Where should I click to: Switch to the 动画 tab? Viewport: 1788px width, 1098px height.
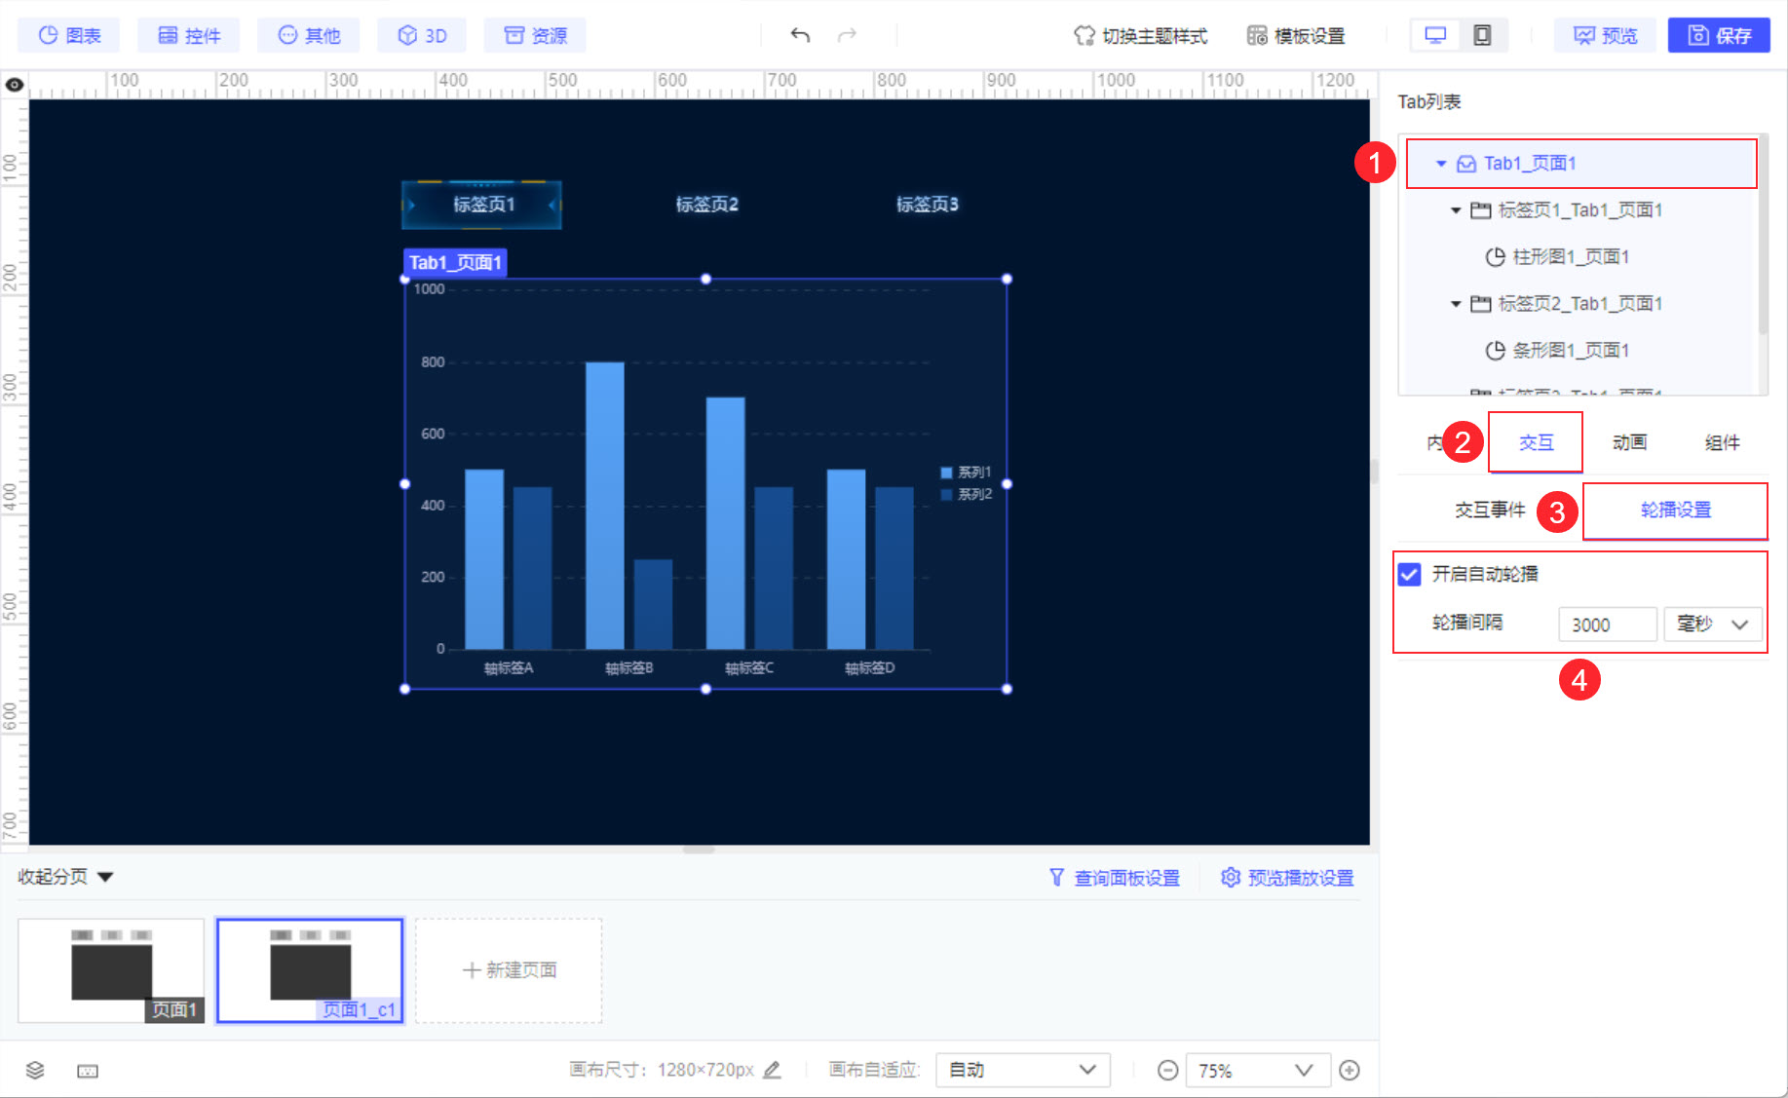pyautogui.click(x=1629, y=442)
